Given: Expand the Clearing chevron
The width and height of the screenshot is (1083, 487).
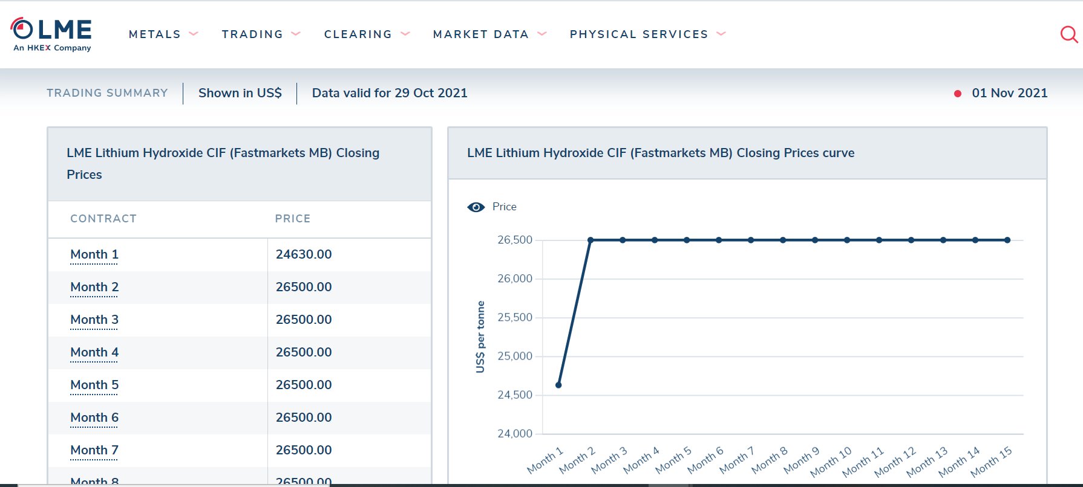Looking at the screenshot, I should pyautogui.click(x=405, y=34).
